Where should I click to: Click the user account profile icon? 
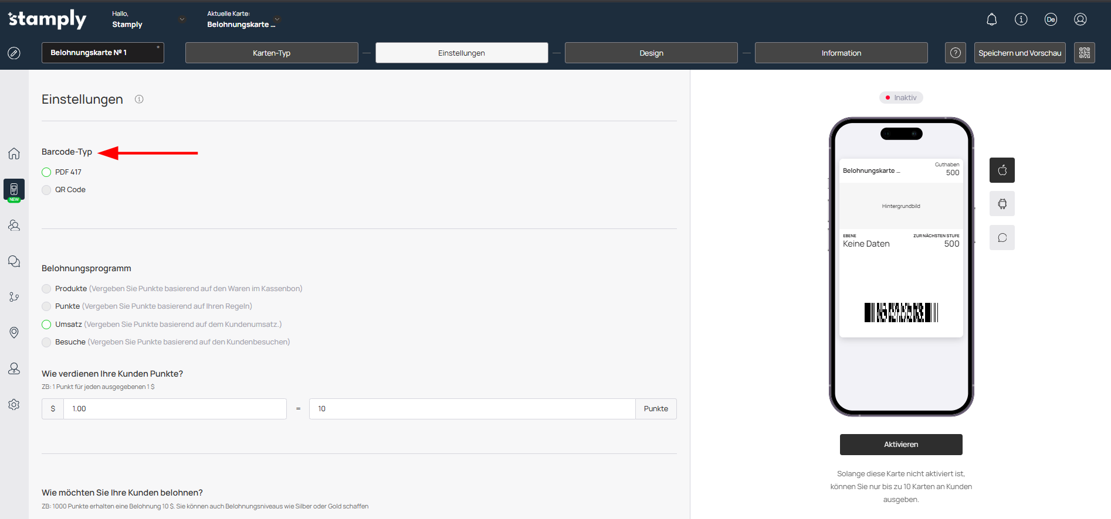click(x=1080, y=19)
